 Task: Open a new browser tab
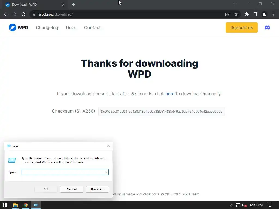pos(74,5)
